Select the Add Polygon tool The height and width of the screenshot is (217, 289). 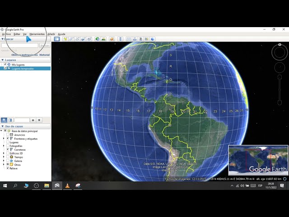click(71, 39)
